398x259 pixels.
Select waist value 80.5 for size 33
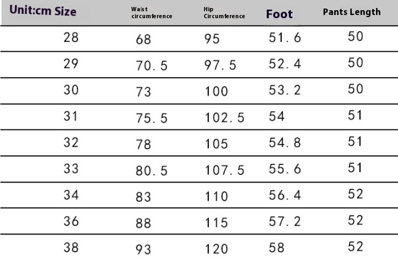point(152,171)
